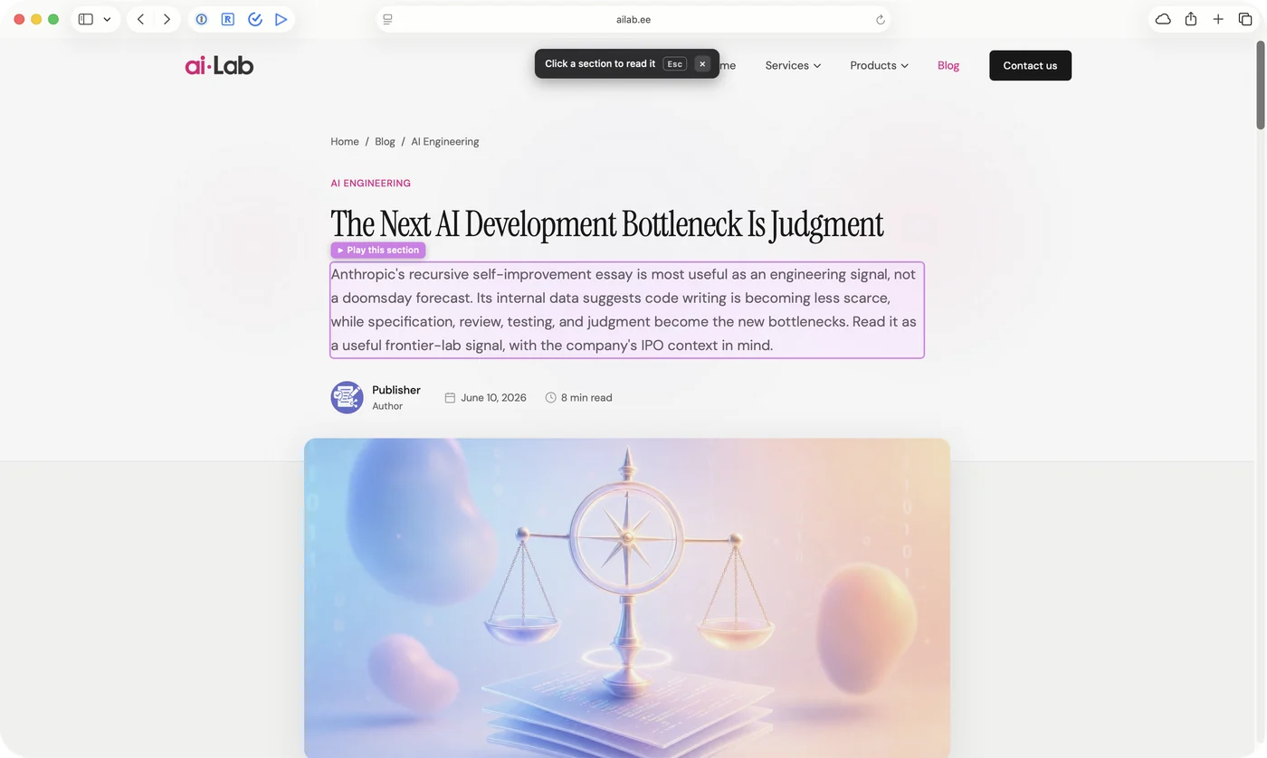The height and width of the screenshot is (758, 1267).
Task: Go forward to the next page
Action: click(167, 19)
